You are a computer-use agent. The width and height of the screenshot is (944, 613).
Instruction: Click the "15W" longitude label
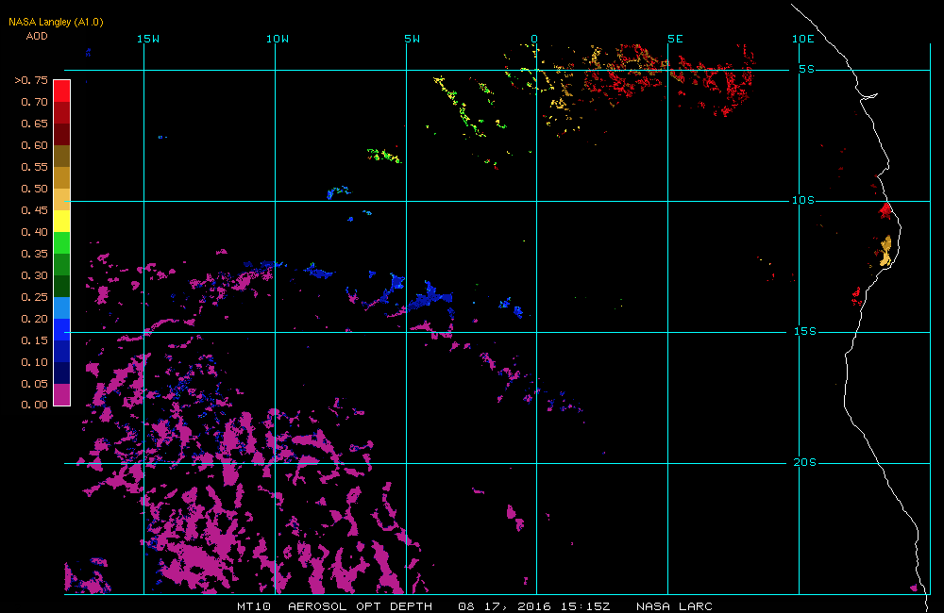pyautogui.click(x=148, y=39)
